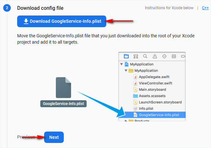
Task: Open the Issue navigator warning triangle
Action: (x=155, y=56)
